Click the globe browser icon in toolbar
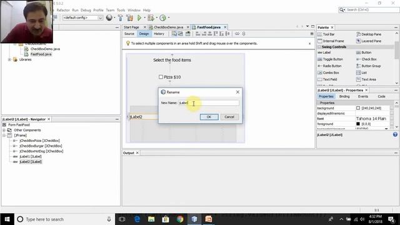Image resolution: width=400 pixels, height=225 pixels. click(109, 17)
